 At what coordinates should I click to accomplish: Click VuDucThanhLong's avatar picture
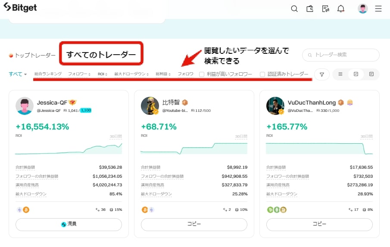[x=275, y=106]
